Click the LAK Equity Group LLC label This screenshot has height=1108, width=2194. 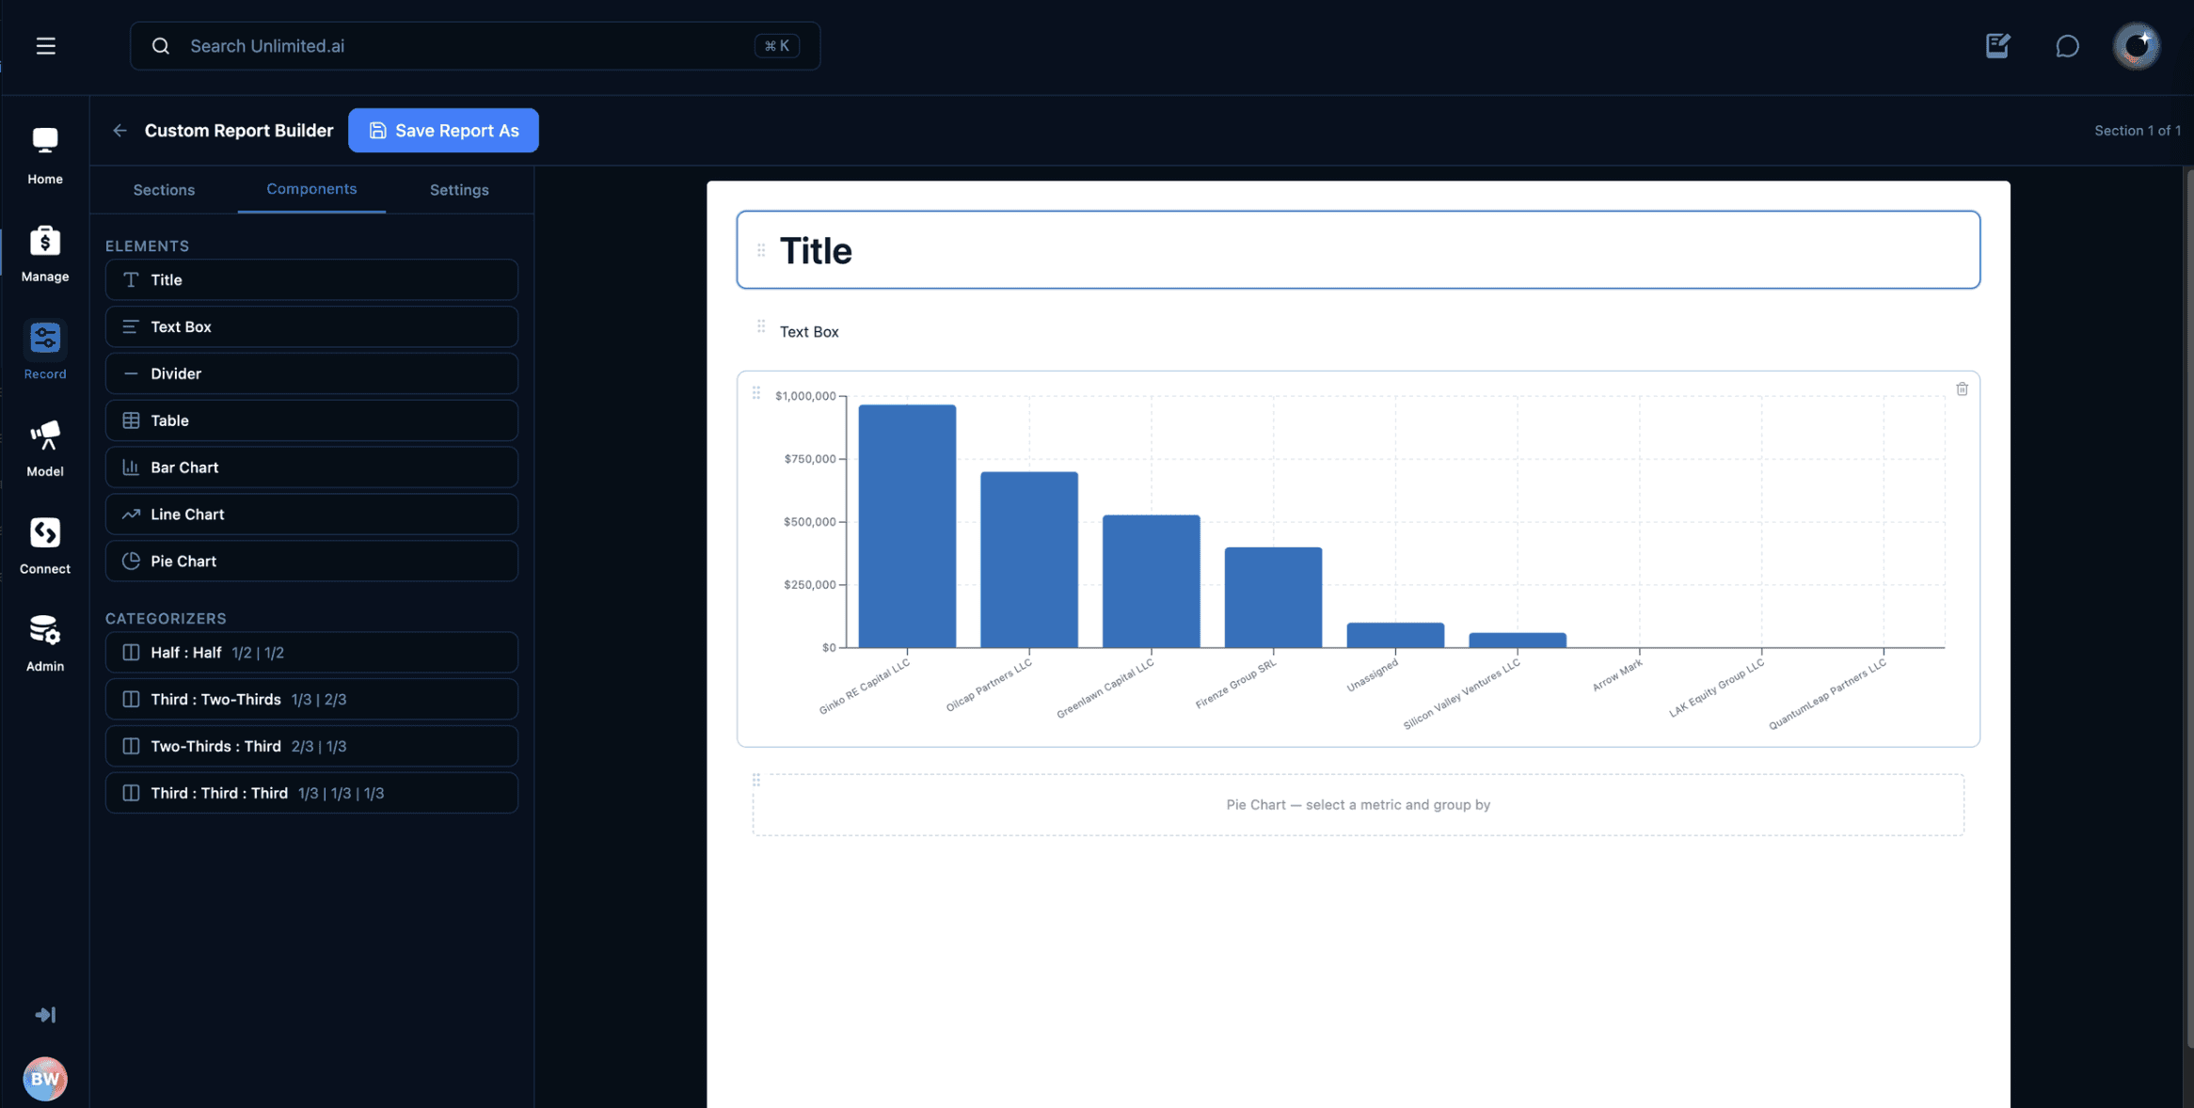pyautogui.click(x=1717, y=689)
